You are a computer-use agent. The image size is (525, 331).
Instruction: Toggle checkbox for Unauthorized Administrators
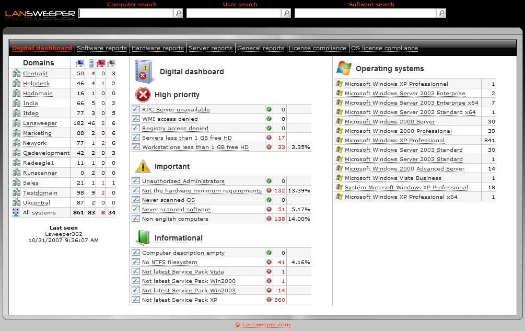coord(136,180)
